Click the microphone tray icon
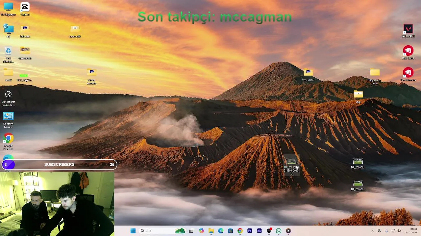Image resolution: width=421 pixels, height=236 pixels. click(x=386, y=231)
